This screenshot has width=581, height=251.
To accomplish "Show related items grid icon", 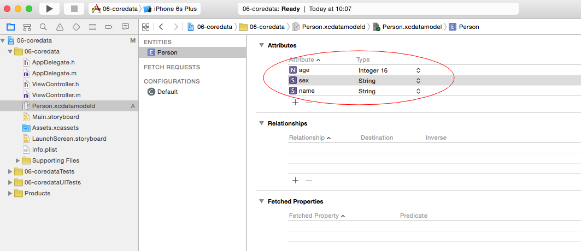I will 145,27.
